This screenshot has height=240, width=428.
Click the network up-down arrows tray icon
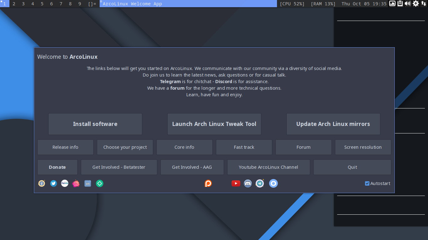click(x=424, y=3)
